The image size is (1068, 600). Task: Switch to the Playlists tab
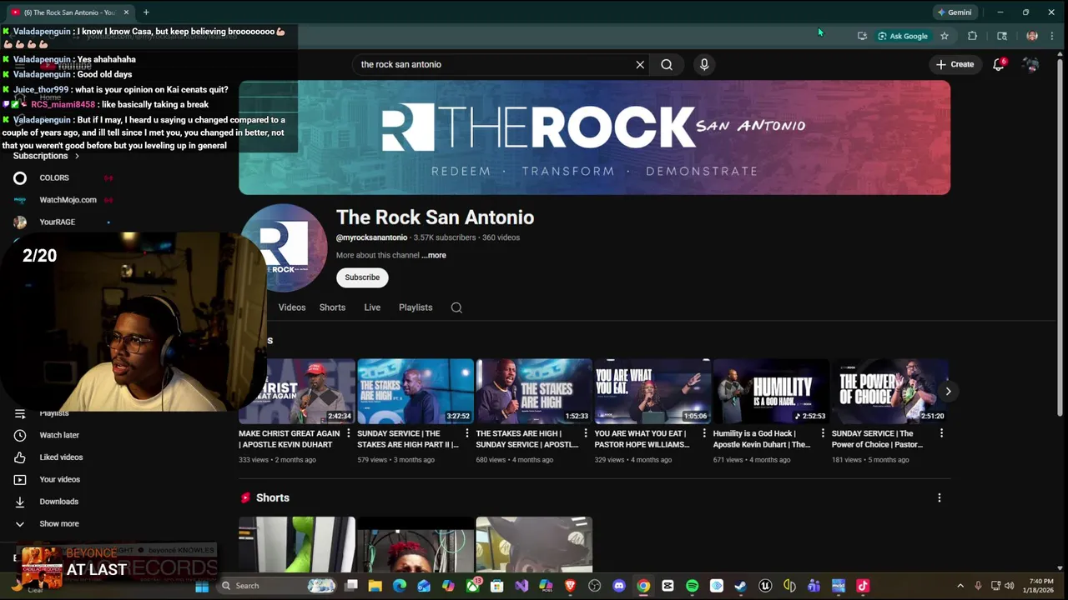tap(416, 307)
